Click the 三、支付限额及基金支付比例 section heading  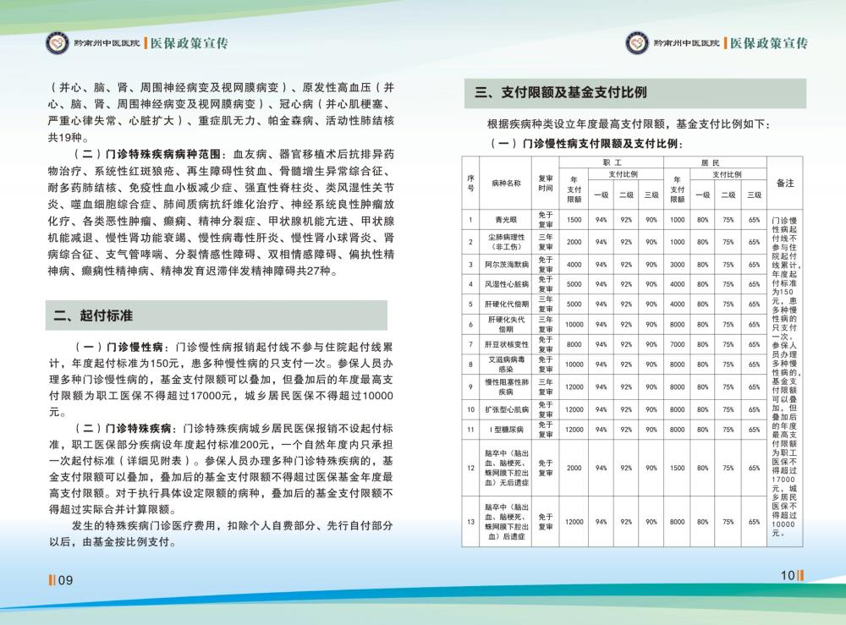click(561, 92)
